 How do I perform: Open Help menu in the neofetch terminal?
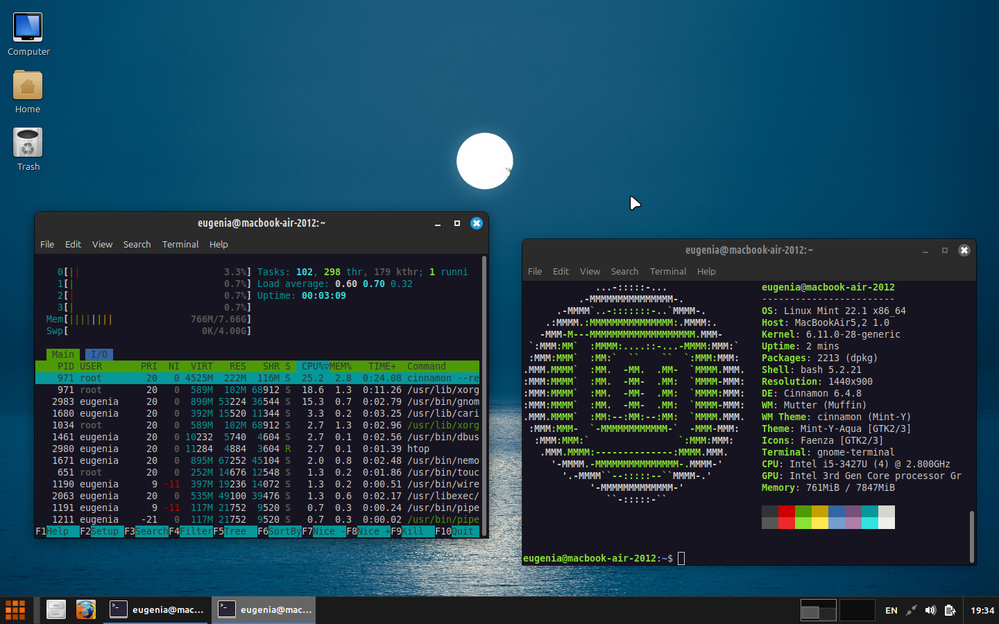(706, 271)
